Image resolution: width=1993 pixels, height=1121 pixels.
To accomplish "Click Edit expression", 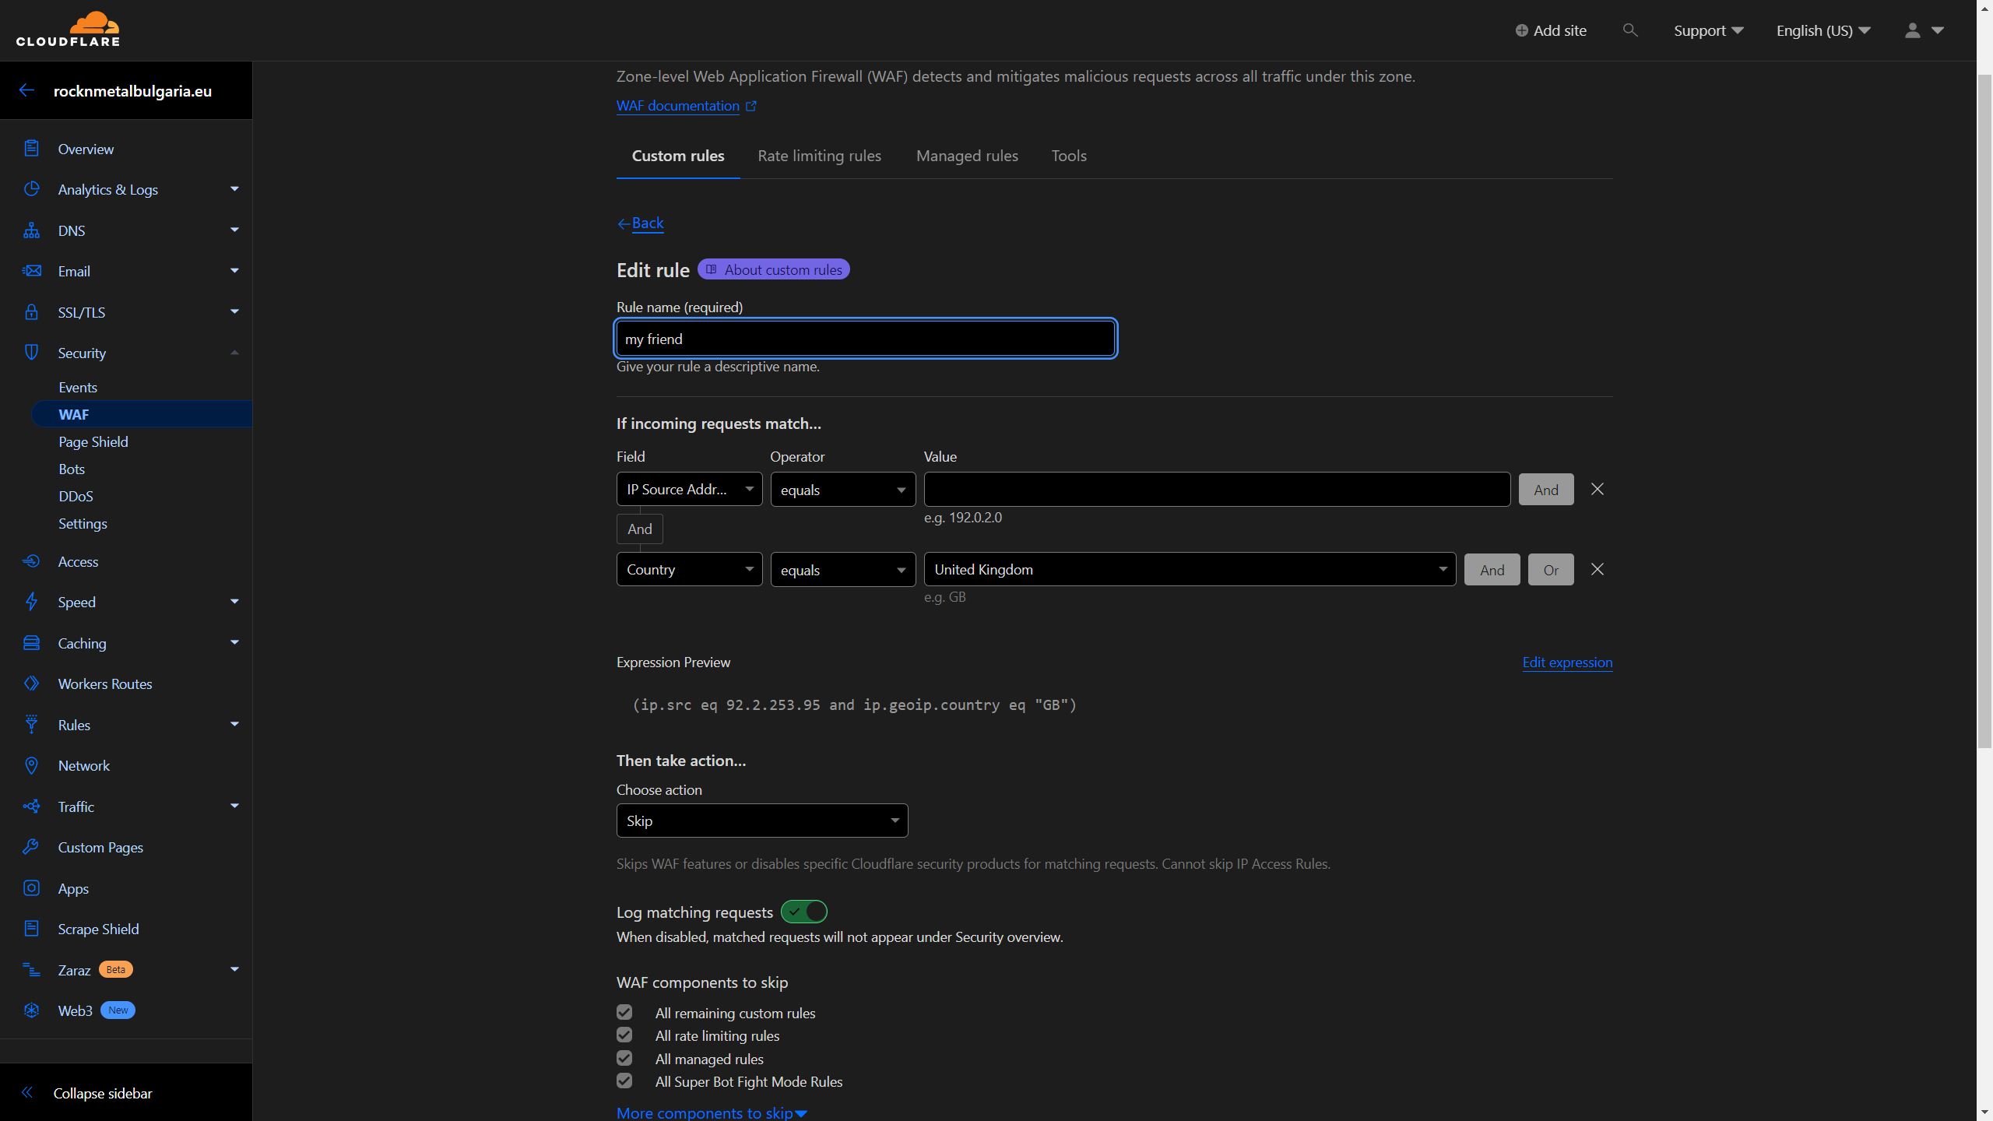I will click(1566, 662).
